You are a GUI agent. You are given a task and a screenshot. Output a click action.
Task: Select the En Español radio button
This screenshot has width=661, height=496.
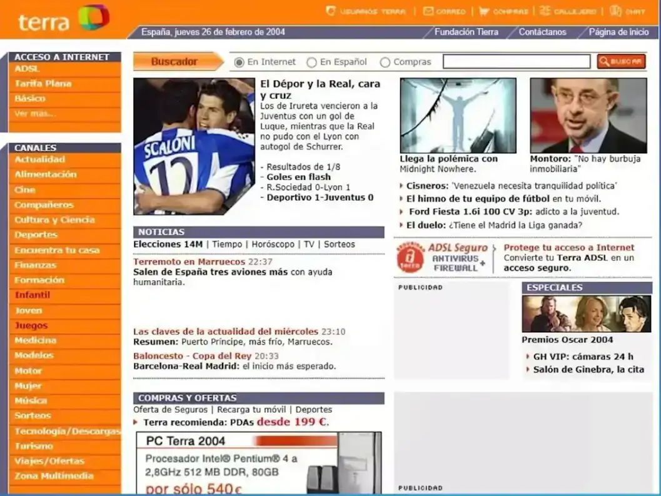point(311,63)
